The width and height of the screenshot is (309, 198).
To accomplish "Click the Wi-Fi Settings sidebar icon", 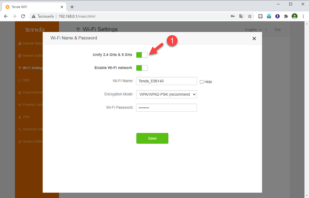I will click(x=20, y=68).
